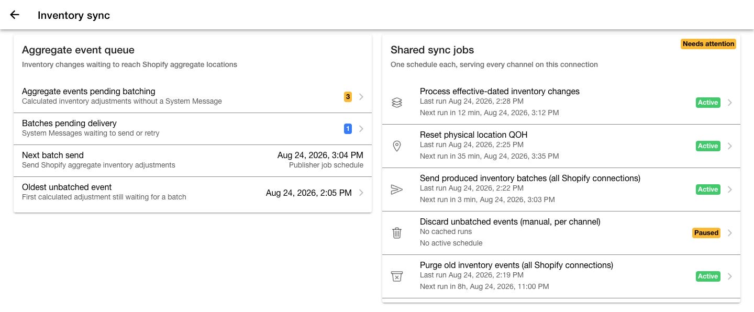The image size is (754, 312).
Task: Click 'Last run Aug 24, 2026, 2:25 PM'
Action: (x=472, y=144)
